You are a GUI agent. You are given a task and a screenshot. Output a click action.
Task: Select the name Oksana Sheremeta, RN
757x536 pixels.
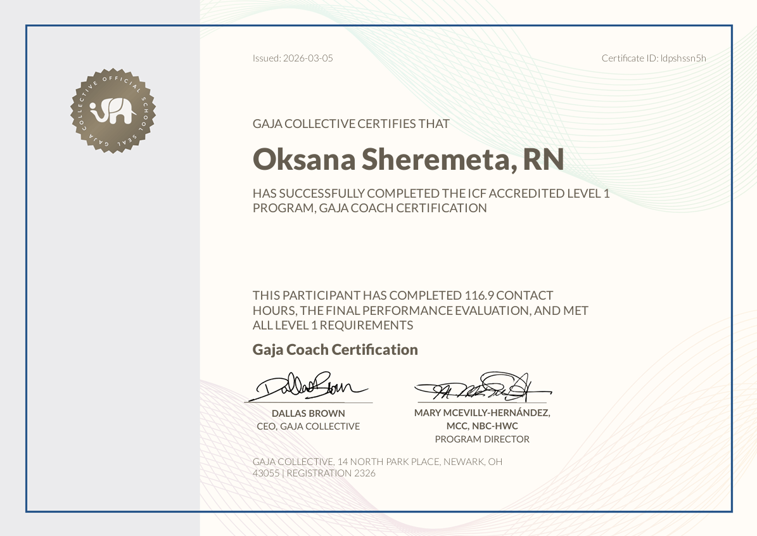409,159
